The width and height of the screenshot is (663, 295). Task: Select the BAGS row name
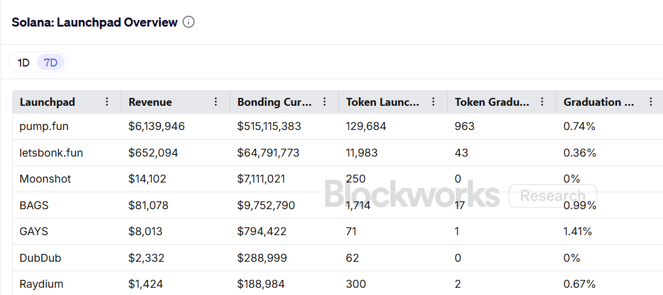34,206
